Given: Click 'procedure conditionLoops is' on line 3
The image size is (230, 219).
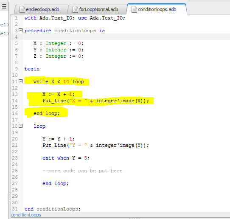Looking at the screenshot, I should [x=65, y=31].
